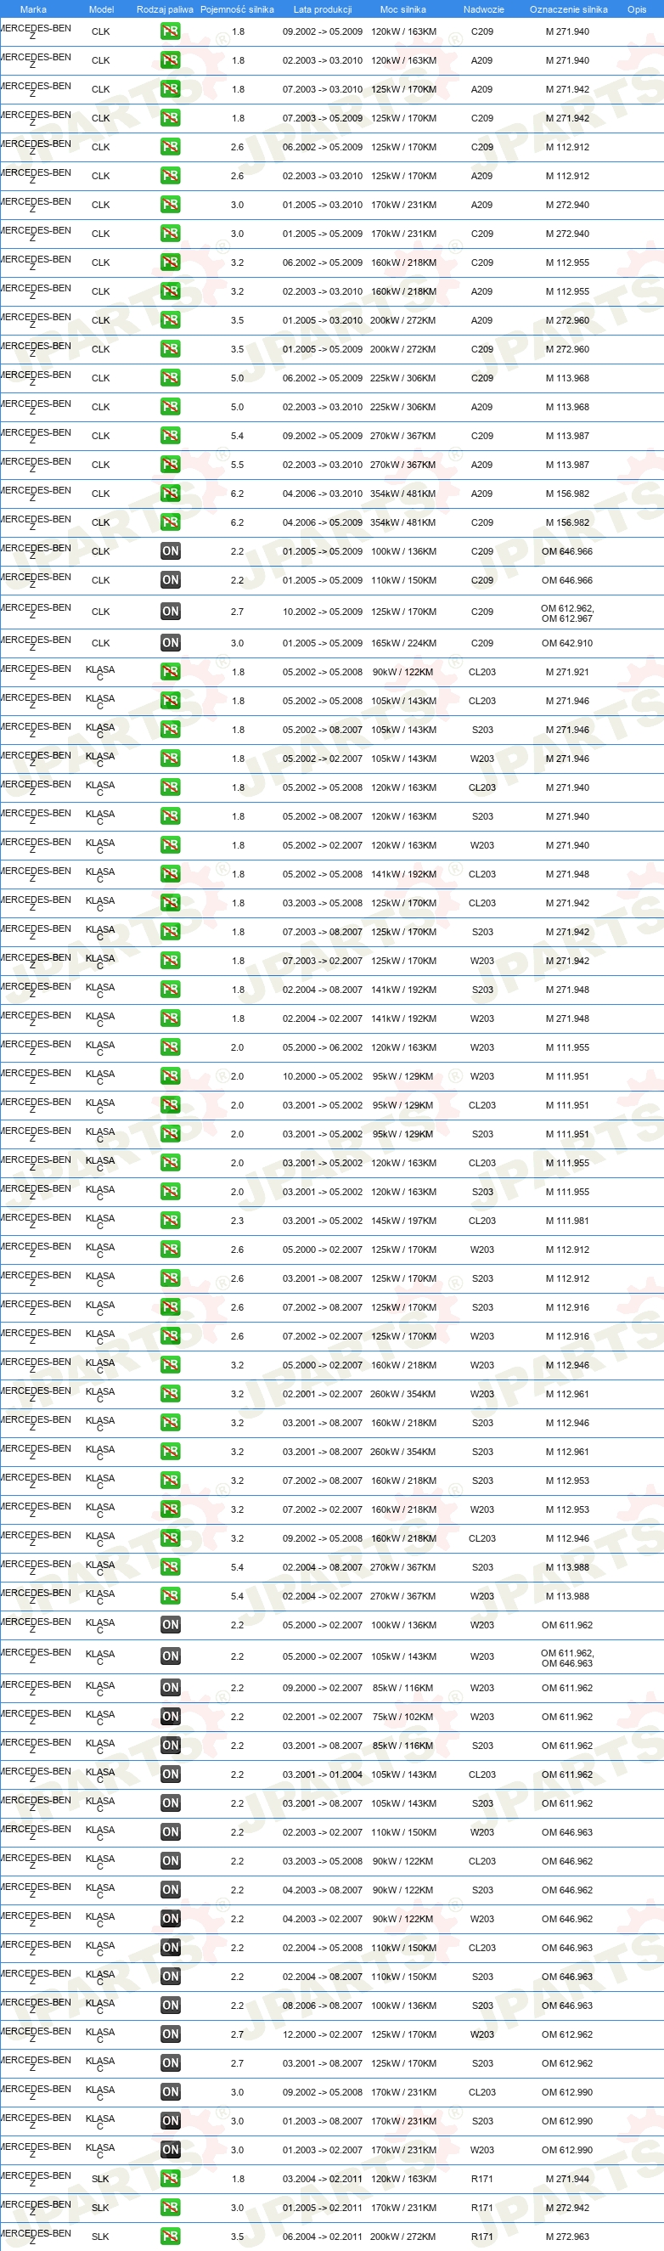
Task: Click date range 05.2000 -> 06.2002
Action: [x=323, y=1047]
